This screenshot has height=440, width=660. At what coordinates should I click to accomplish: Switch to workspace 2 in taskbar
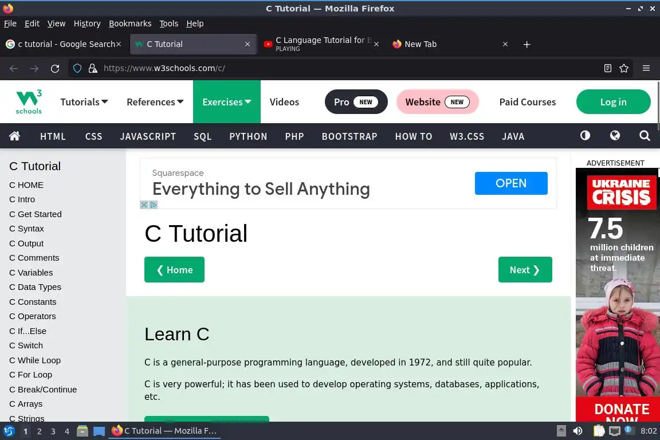coord(39,431)
